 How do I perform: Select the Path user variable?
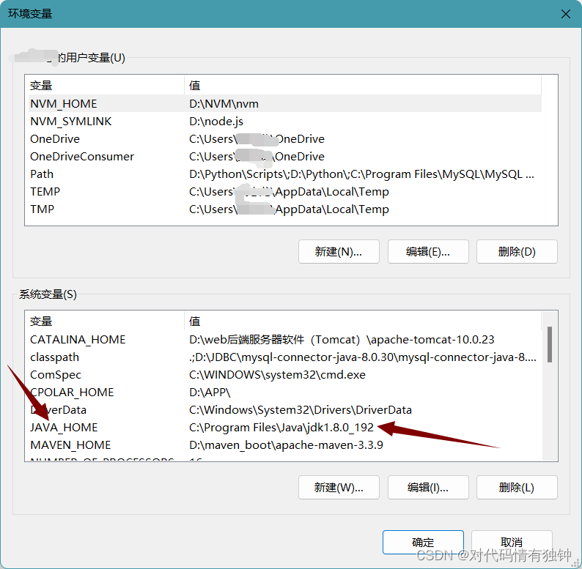(x=284, y=174)
